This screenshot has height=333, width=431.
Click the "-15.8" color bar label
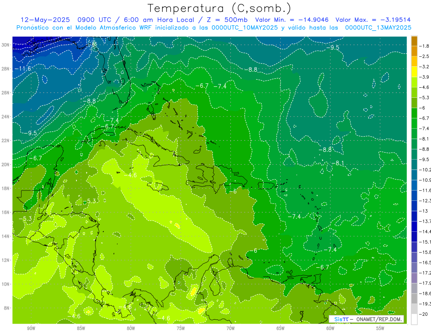coord(426,252)
